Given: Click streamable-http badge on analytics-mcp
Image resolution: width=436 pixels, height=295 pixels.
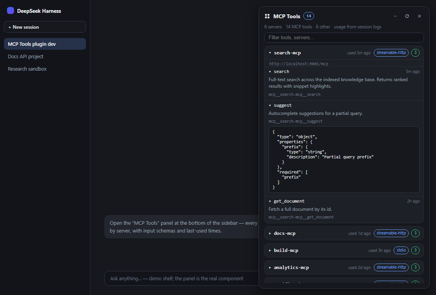Looking at the screenshot, I should [391, 267].
